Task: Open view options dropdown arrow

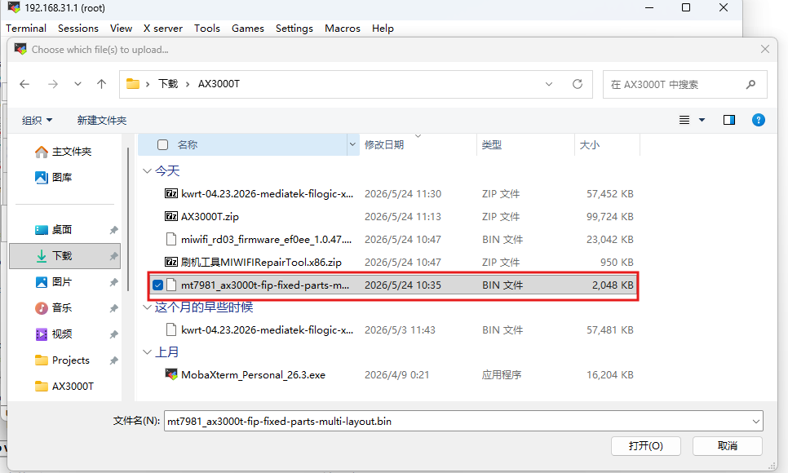Action: pos(702,120)
